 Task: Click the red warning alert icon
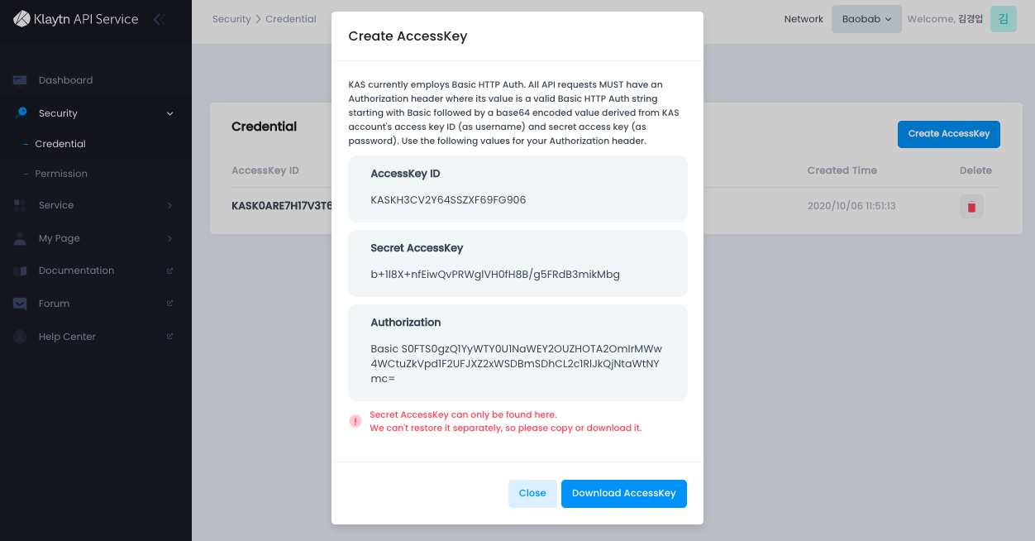pyautogui.click(x=355, y=421)
